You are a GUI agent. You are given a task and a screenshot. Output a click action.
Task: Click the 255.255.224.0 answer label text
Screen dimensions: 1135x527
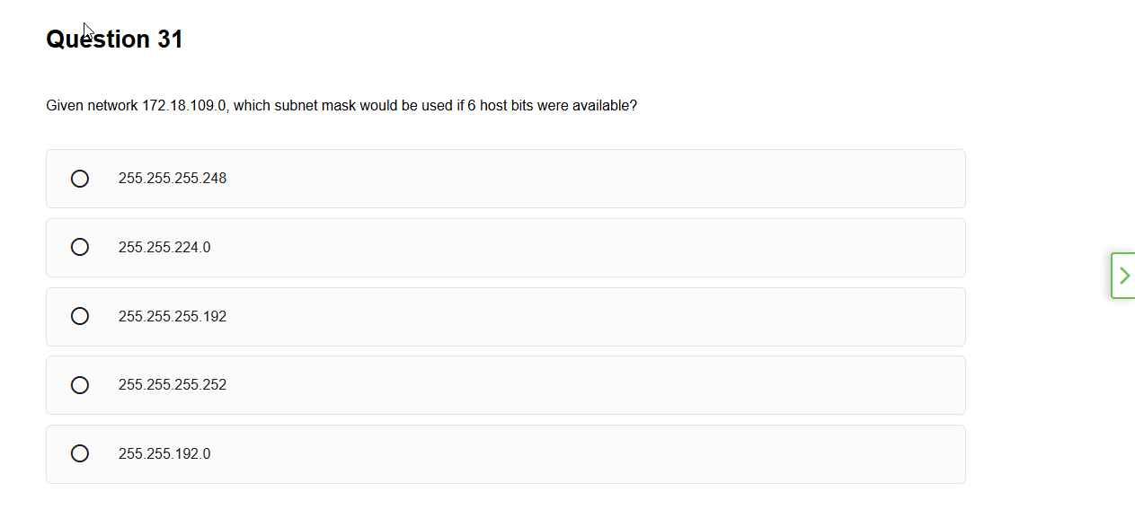point(164,247)
